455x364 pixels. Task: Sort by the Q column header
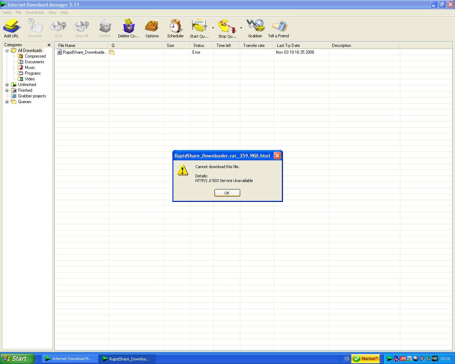pyautogui.click(x=136, y=45)
